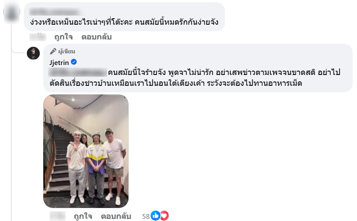Open the Jjetrin profile name link
The width and height of the screenshot is (357, 221).
(x=59, y=62)
